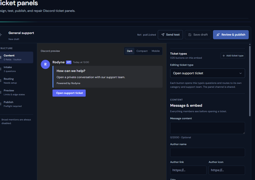255x180 pixels.
Task: Click the Author name input field
Action: [207, 152]
